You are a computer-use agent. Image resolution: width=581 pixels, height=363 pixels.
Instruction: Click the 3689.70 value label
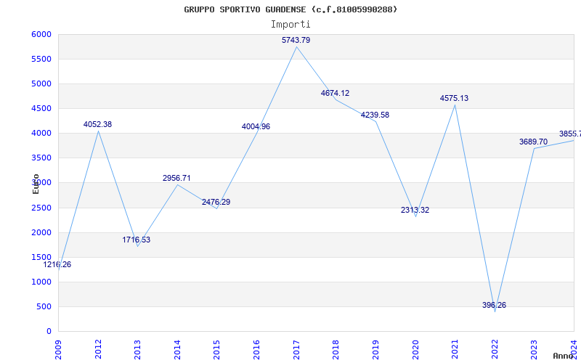[x=533, y=142]
